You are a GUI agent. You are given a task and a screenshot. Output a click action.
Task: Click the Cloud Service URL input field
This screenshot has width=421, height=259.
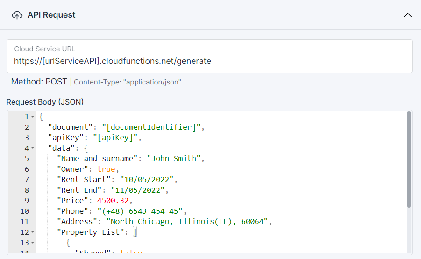209,61
